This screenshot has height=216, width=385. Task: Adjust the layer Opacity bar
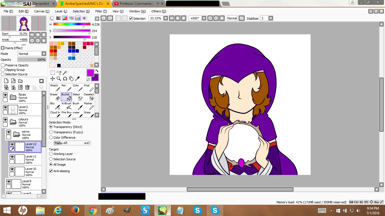tap(32, 60)
